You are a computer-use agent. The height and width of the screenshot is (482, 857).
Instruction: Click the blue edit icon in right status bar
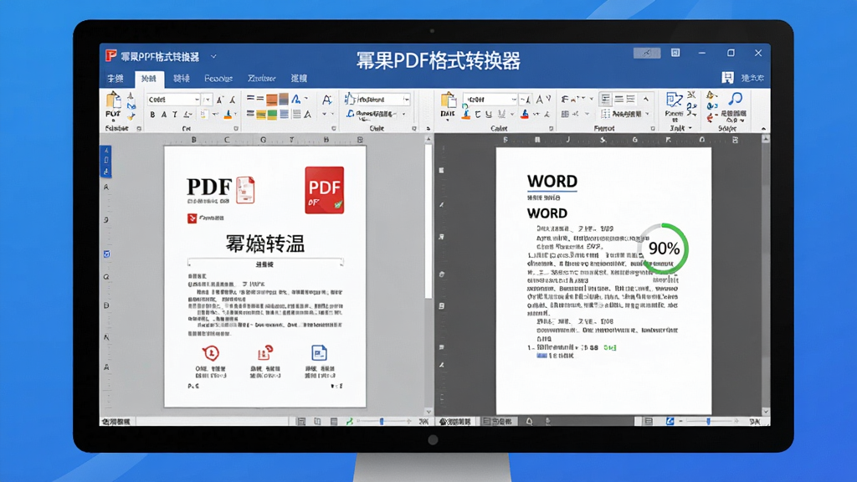[670, 422]
